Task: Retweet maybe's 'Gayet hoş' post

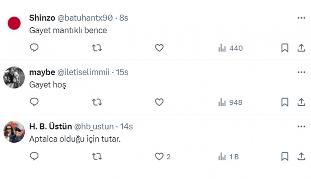Action: [x=97, y=102]
